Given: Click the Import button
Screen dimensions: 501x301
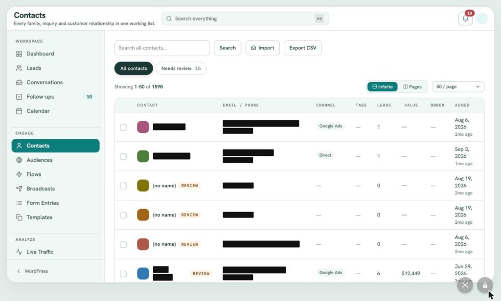Looking at the screenshot, I should click(263, 48).
